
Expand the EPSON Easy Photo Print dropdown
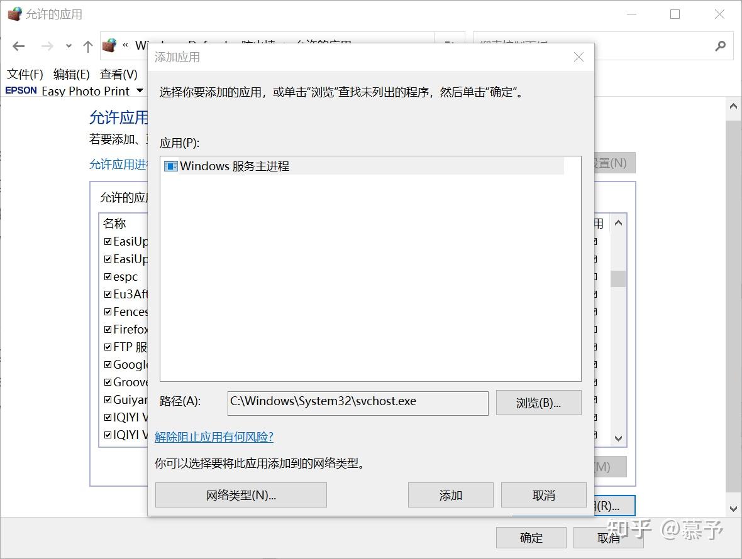point(140,90)
